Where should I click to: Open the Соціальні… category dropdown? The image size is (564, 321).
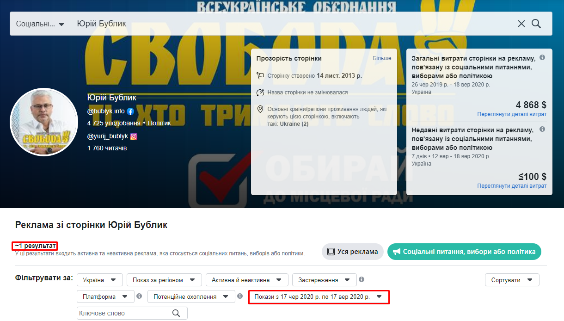(40, 24)
